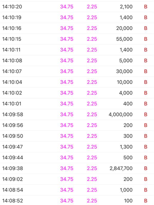
Task: Tap the 14:09:56 timestamp
Action: pos(13,125)
